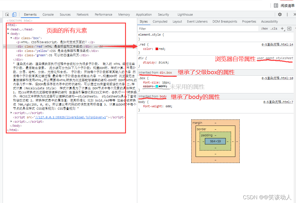The image size is (296, 203).
Task: Select the html opening tag row
Action: pos(12,25)
